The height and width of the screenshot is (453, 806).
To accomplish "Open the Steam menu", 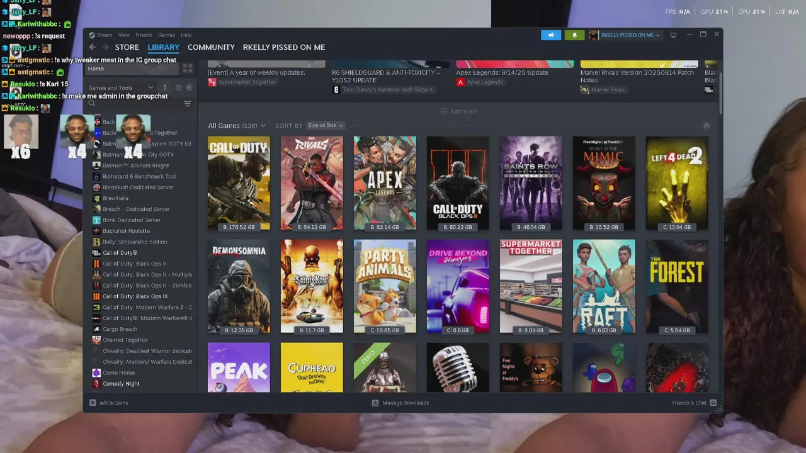I will (x=105, y=35).
